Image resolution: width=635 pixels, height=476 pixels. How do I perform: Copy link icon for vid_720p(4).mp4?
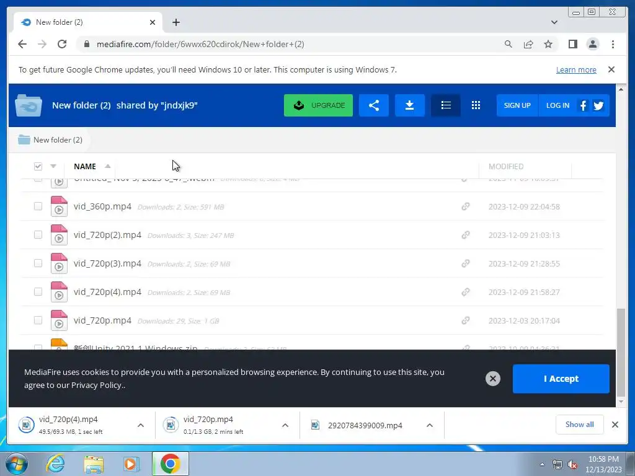click(465, 292)
